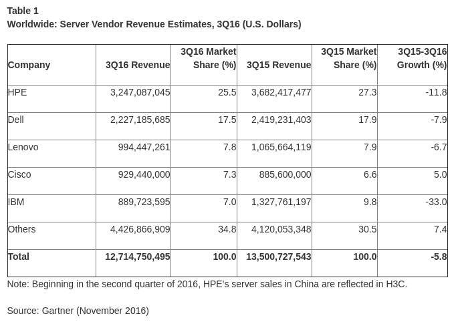Click Dell's 3Q15 share value 17.9
This screenshot has width=458, height=326.
pos(368,120)
